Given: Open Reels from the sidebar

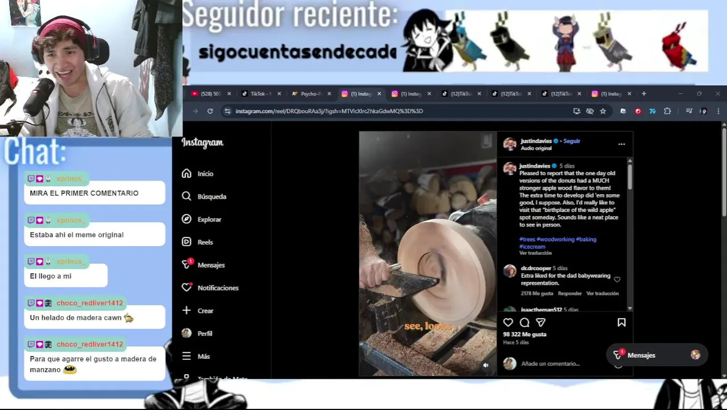Looking at the screenshot, I should coord(197,242).
